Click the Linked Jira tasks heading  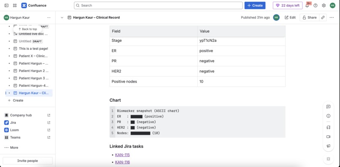[127, 146]
